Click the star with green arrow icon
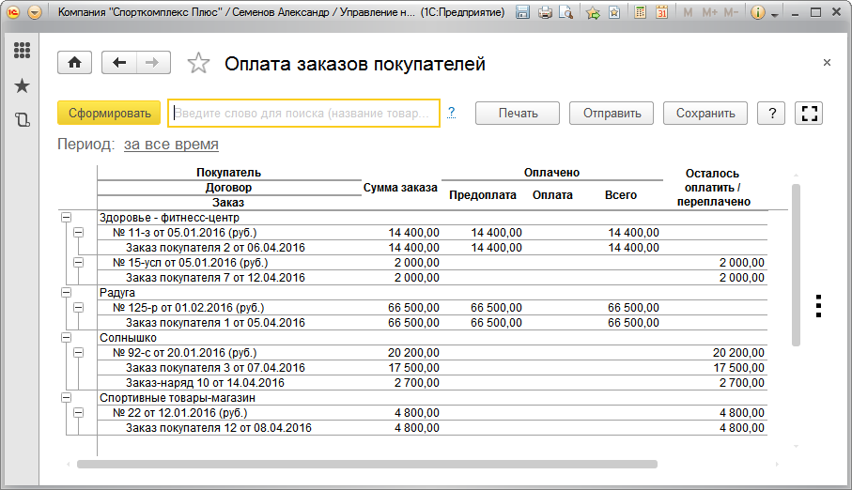The width and height of the screenshot is (852, 490). 593,12
